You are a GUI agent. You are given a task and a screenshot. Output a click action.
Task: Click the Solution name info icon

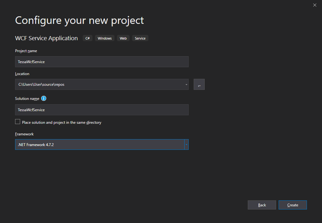(x=44, y=98)
